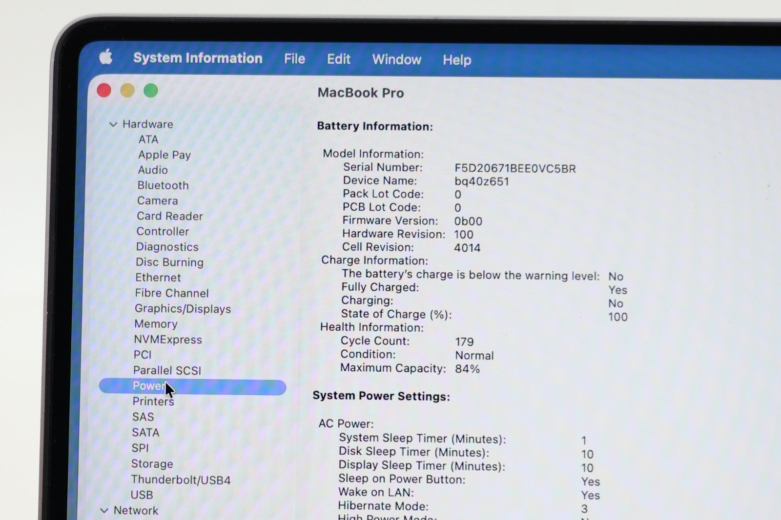Image resolution: width=781 pixels, height=520 pixels.
Task: Show the Memory hardware details
Action: 156,324
